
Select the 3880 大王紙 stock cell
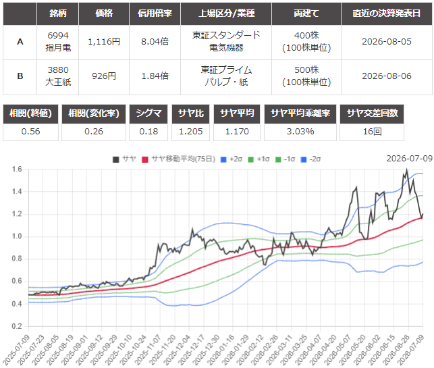pos(58,76)
